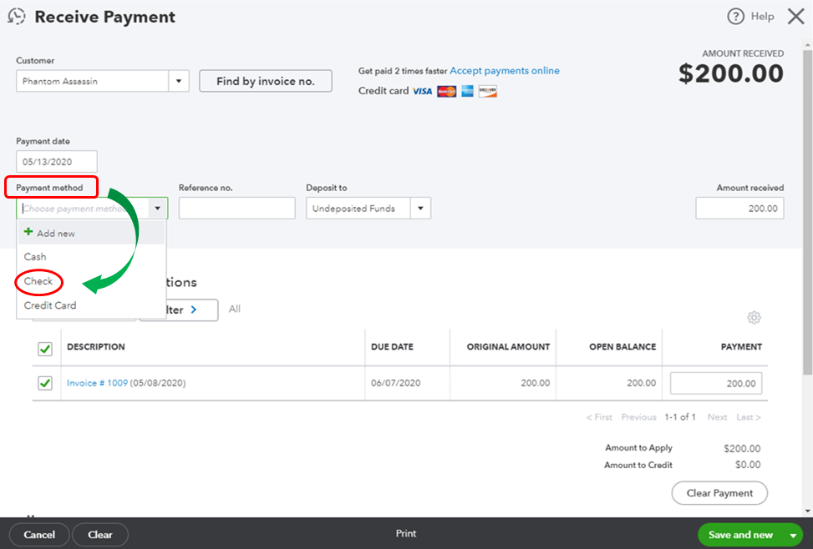Click the Discover card logo
The image size is (813, 549).
[x=488, y=91]
